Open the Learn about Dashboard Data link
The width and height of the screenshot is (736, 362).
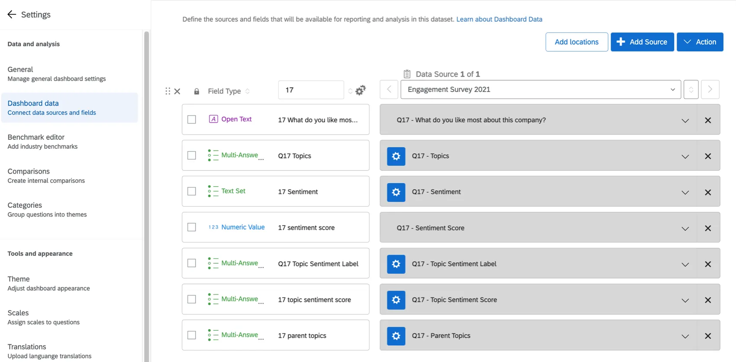point(499,19)
